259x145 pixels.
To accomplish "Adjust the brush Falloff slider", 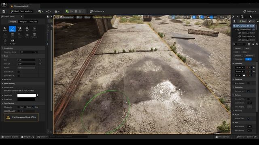I will click(27, 68).
